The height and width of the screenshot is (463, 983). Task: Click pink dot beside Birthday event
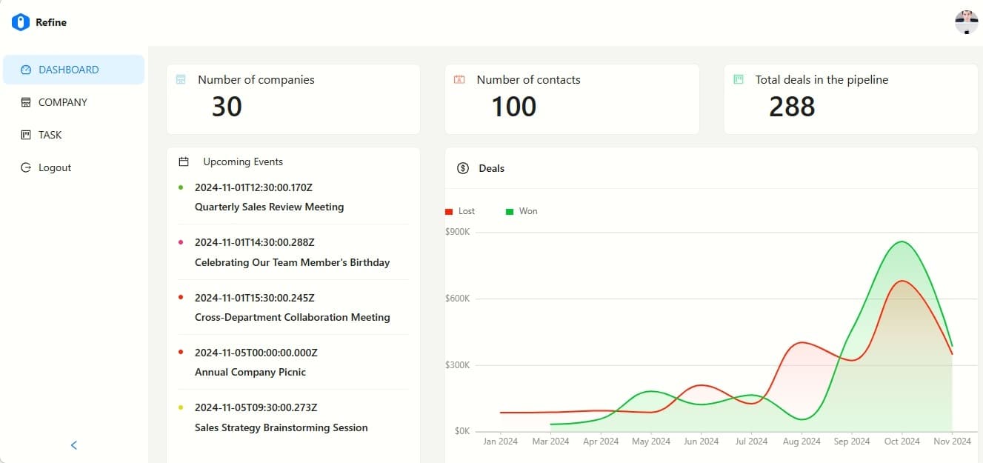coord(181,242)
